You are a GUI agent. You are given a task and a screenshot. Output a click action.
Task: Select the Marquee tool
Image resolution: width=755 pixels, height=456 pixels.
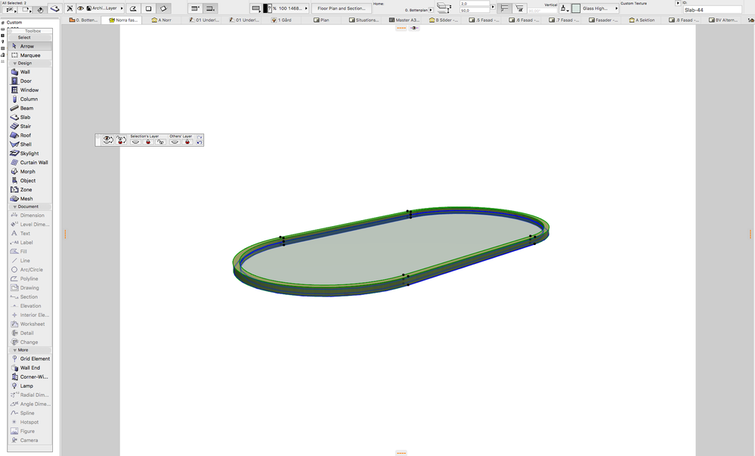(30, 55)
